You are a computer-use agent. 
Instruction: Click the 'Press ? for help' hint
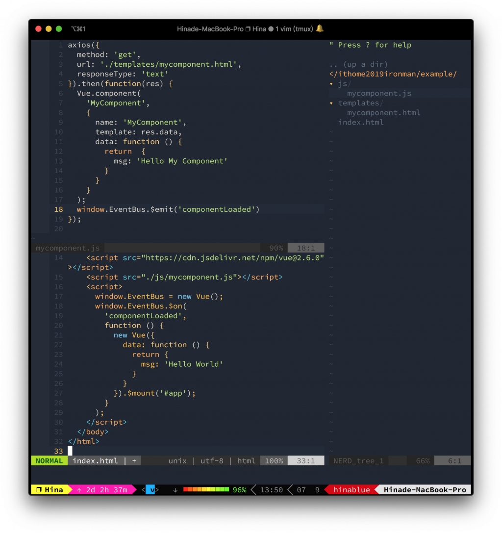(x=370, y=45)
